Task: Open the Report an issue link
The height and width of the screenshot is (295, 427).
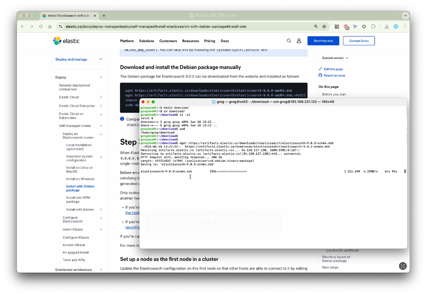Action: click(334, 75)
